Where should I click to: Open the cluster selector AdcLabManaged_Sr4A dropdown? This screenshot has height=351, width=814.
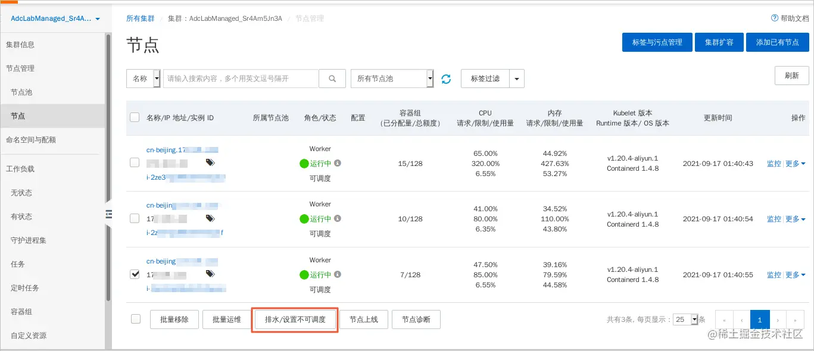pyautogui.click(x=55, y=18)
